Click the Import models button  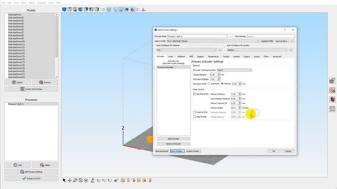pos(17,82)
